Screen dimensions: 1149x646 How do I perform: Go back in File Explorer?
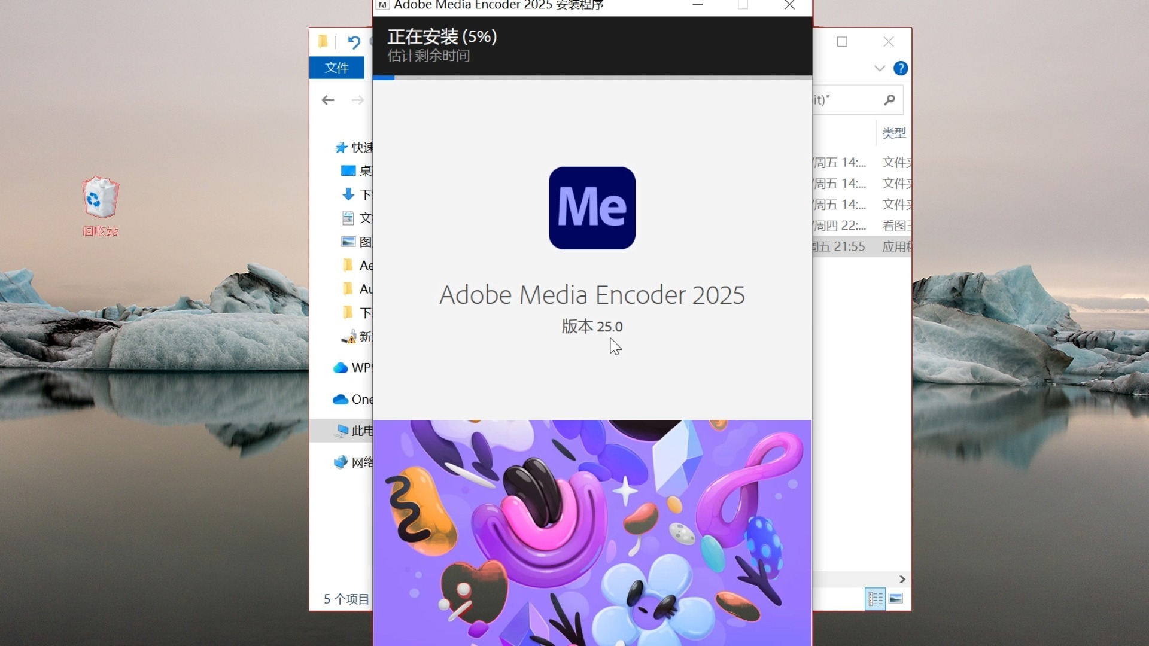327,100
